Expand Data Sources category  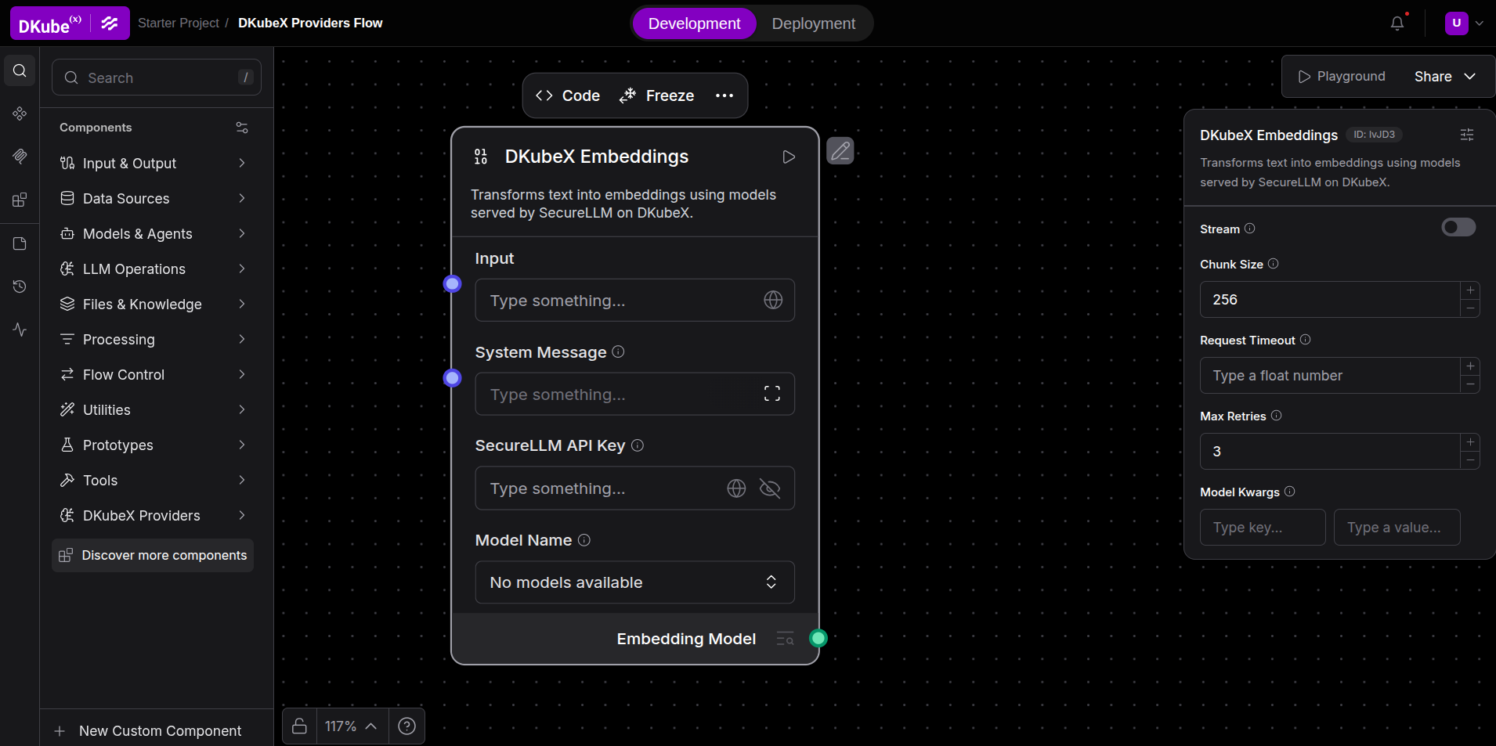click(x=154, y=198)
